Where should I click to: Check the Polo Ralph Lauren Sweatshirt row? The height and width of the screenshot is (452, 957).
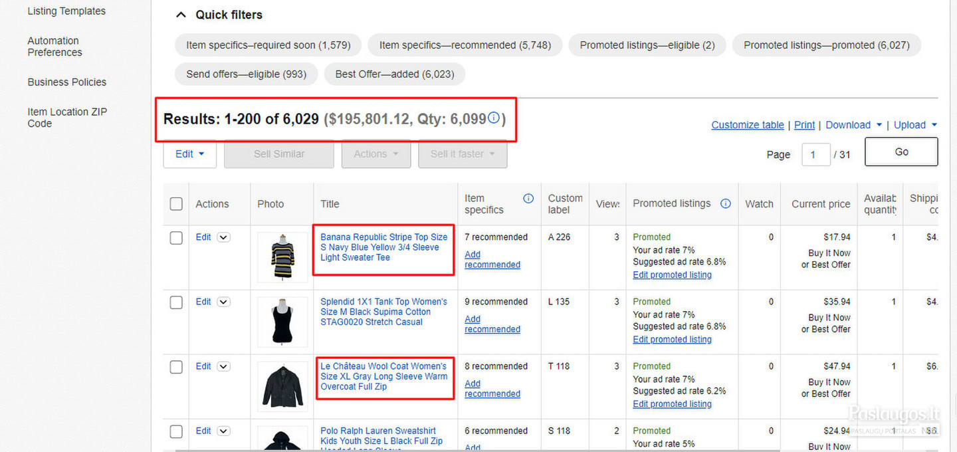[176, 431]
